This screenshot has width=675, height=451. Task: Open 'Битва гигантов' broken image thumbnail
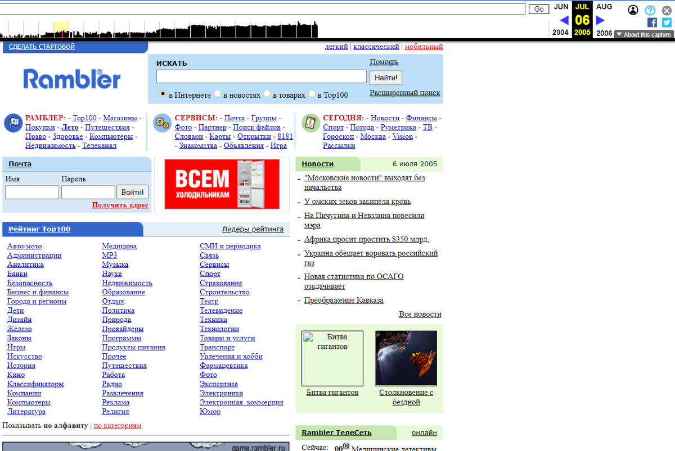pos(332,358)
